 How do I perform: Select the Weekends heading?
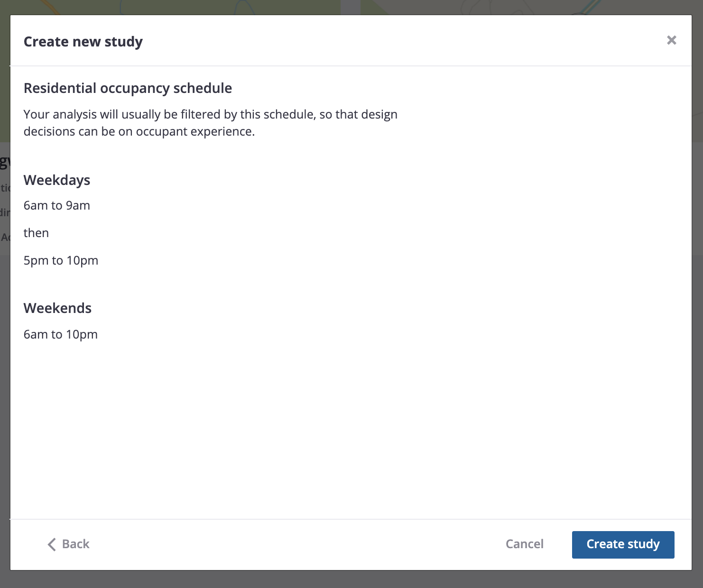click(x=57, y=308)
